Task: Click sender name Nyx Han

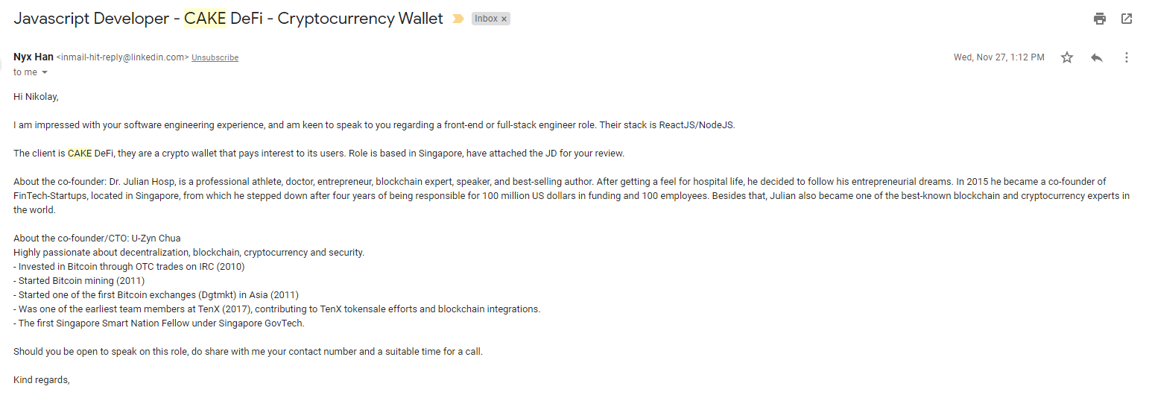Action: pyautogui.click(x=33, y=57)
